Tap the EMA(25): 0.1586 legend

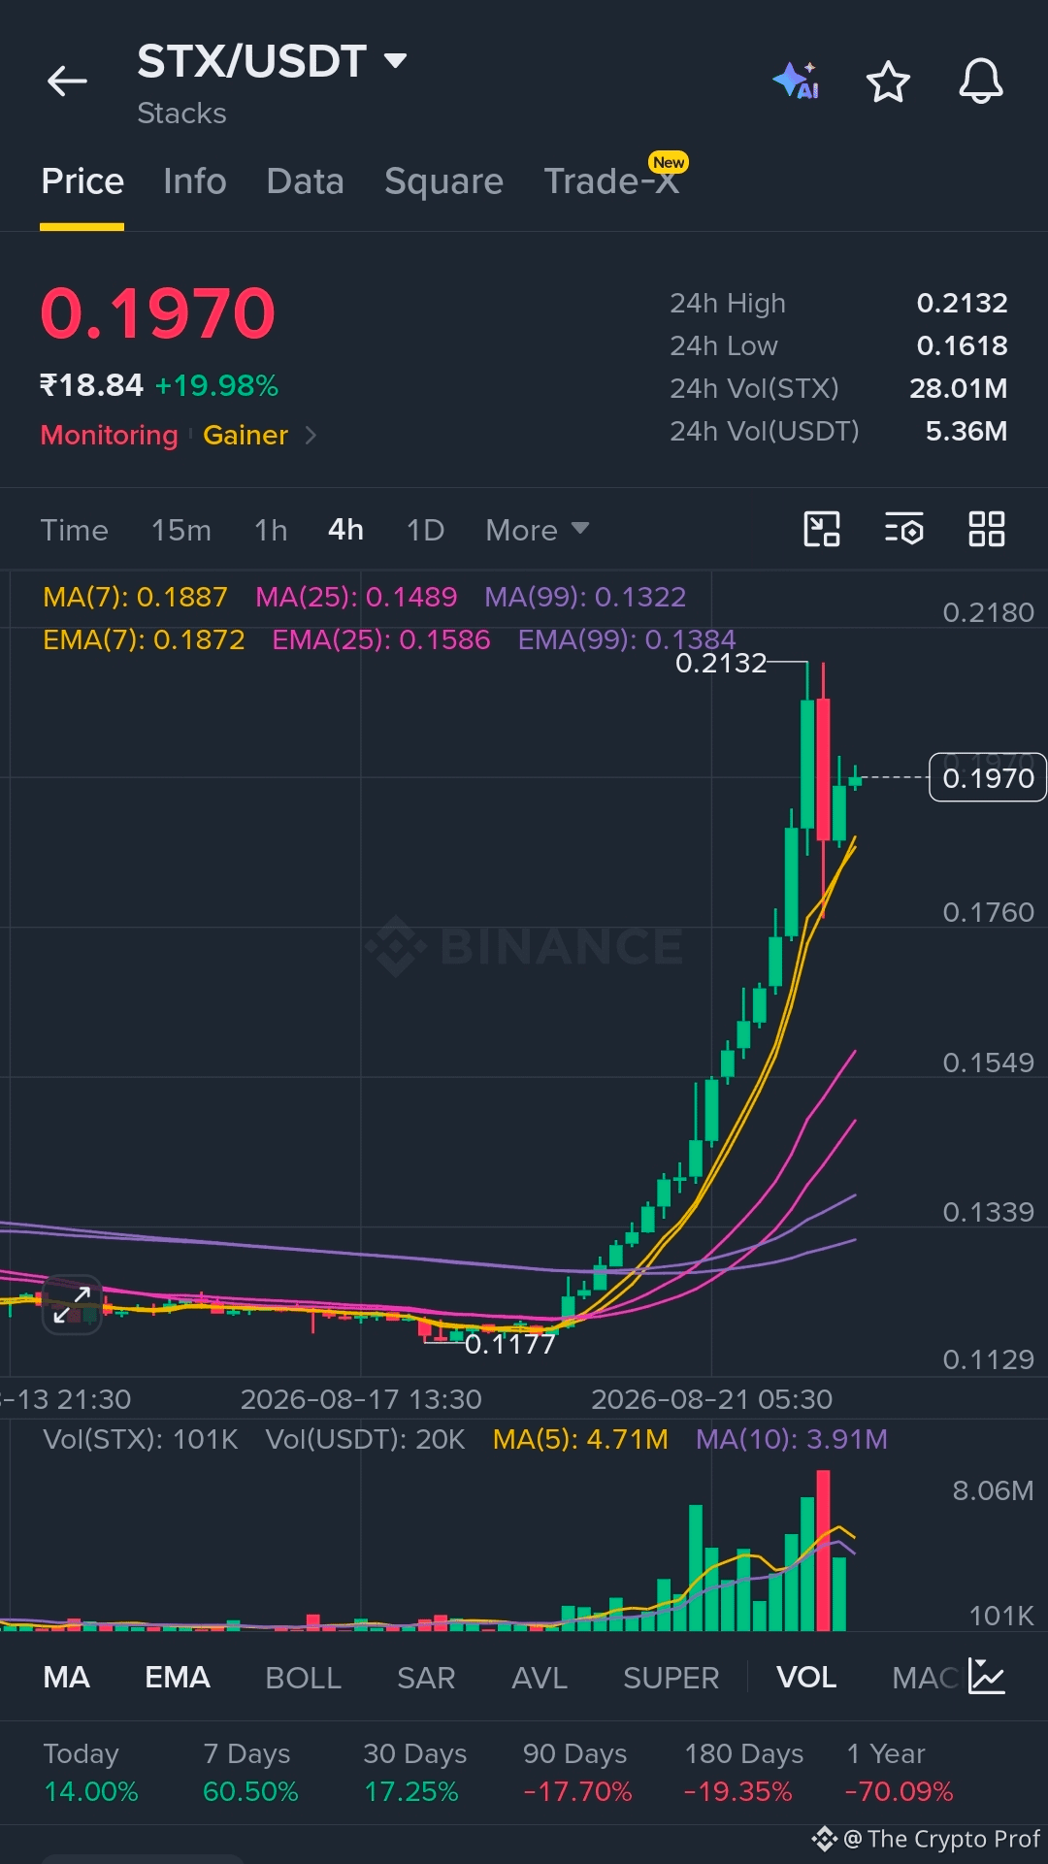point(381,639)
